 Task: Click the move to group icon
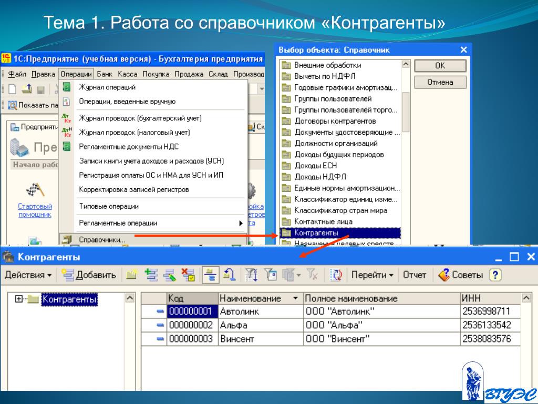229,275
